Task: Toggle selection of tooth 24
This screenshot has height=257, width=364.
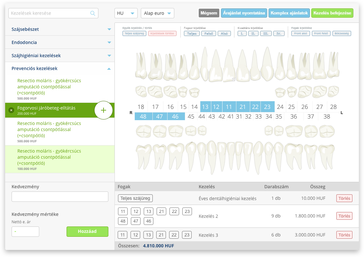Action: tap(280, 107)
